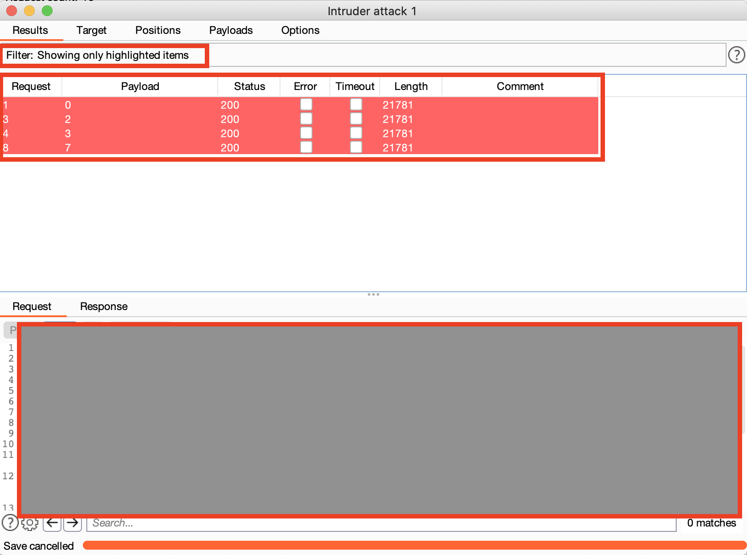
Task: Open the search help icon beside the gear
Action: 10,523
